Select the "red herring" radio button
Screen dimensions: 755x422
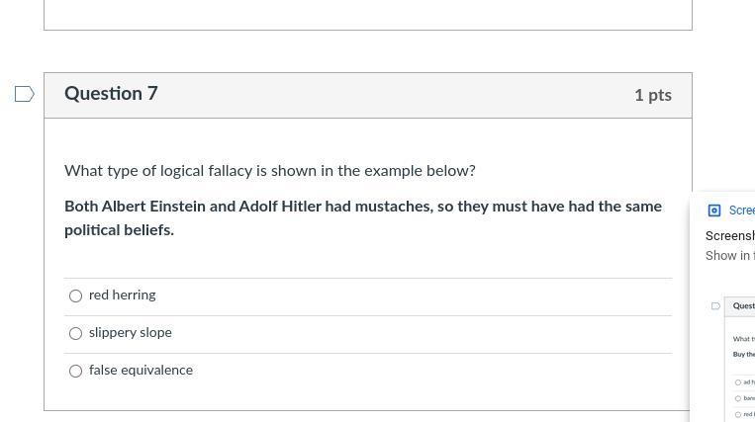(75, 295)
